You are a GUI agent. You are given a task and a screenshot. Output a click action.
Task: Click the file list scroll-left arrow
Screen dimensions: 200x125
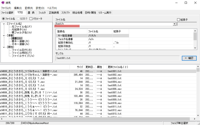(1, 119)
